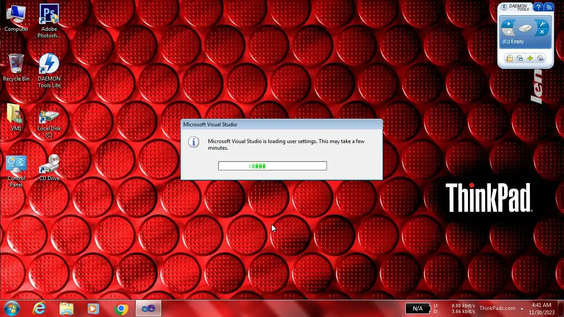
Task: Click the info icon in Visual Studio dialog
Action: point(193,142)
